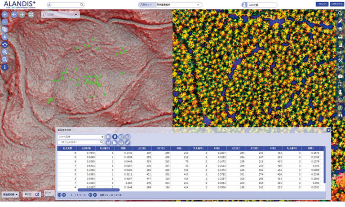This screenshot has height=207, width=345.
Task: Click the zoom out minus button on map
Action: click(x=5, y=22)
